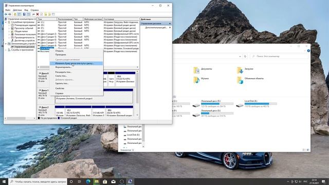The width and height of the screenshot is (329, 185).
Task: Click the Windows taskbar search box
Action: pyautogui.click(x=38, y=181)
